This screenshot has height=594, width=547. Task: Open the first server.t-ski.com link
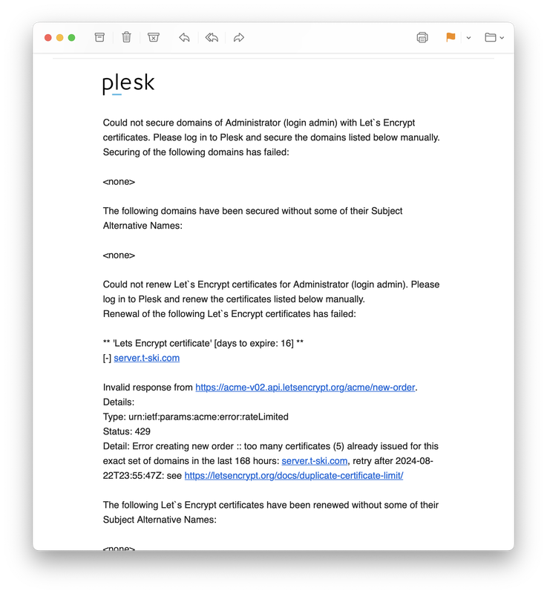[146, 358]
